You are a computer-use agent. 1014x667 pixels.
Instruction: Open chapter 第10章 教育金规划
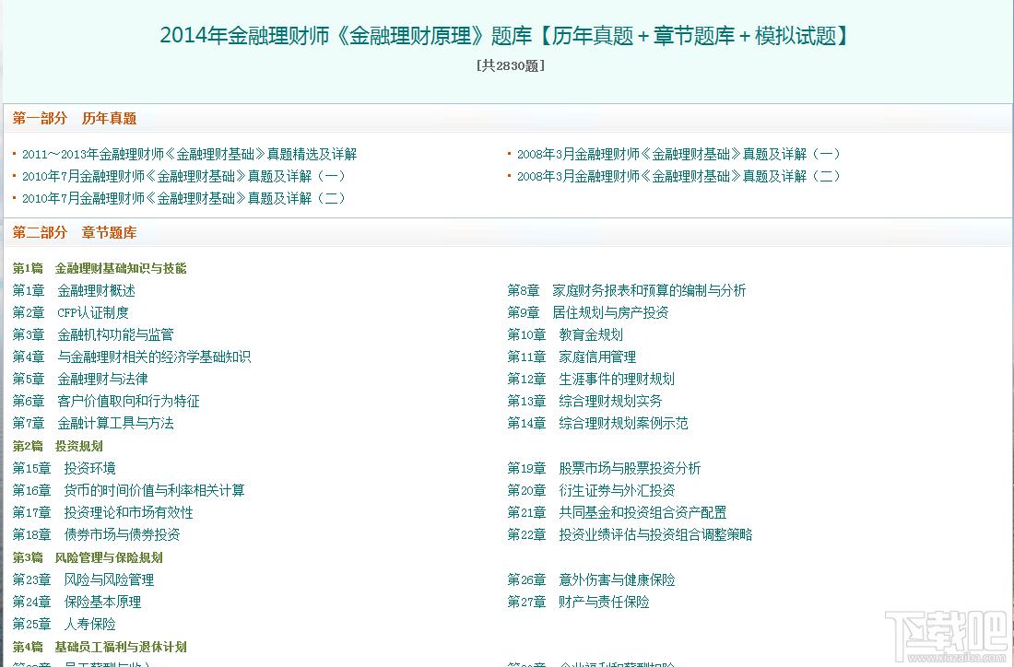(565, 334)
